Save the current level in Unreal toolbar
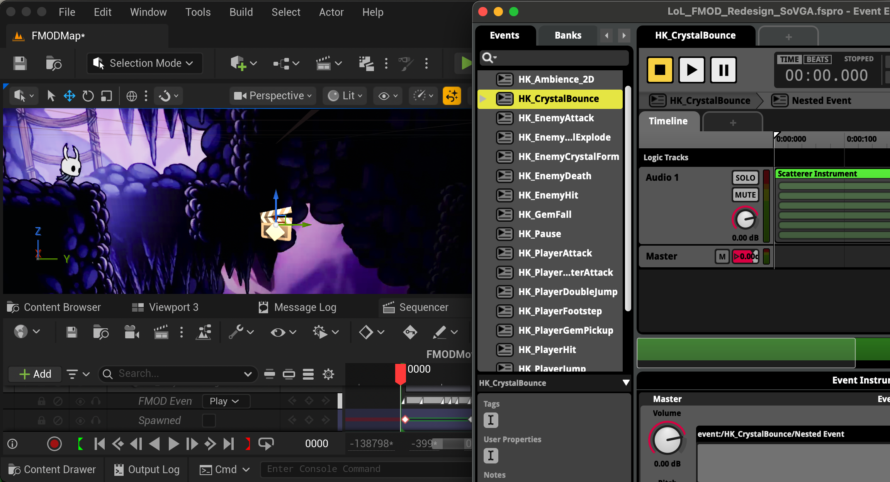 coord(20,63)
